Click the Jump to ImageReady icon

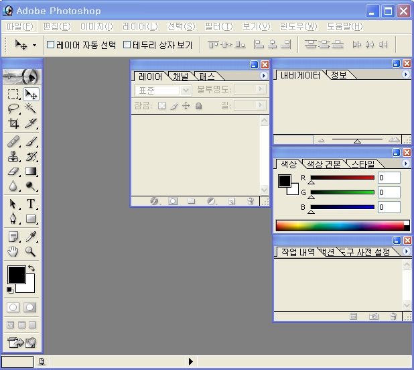click(x=22, y=343)
